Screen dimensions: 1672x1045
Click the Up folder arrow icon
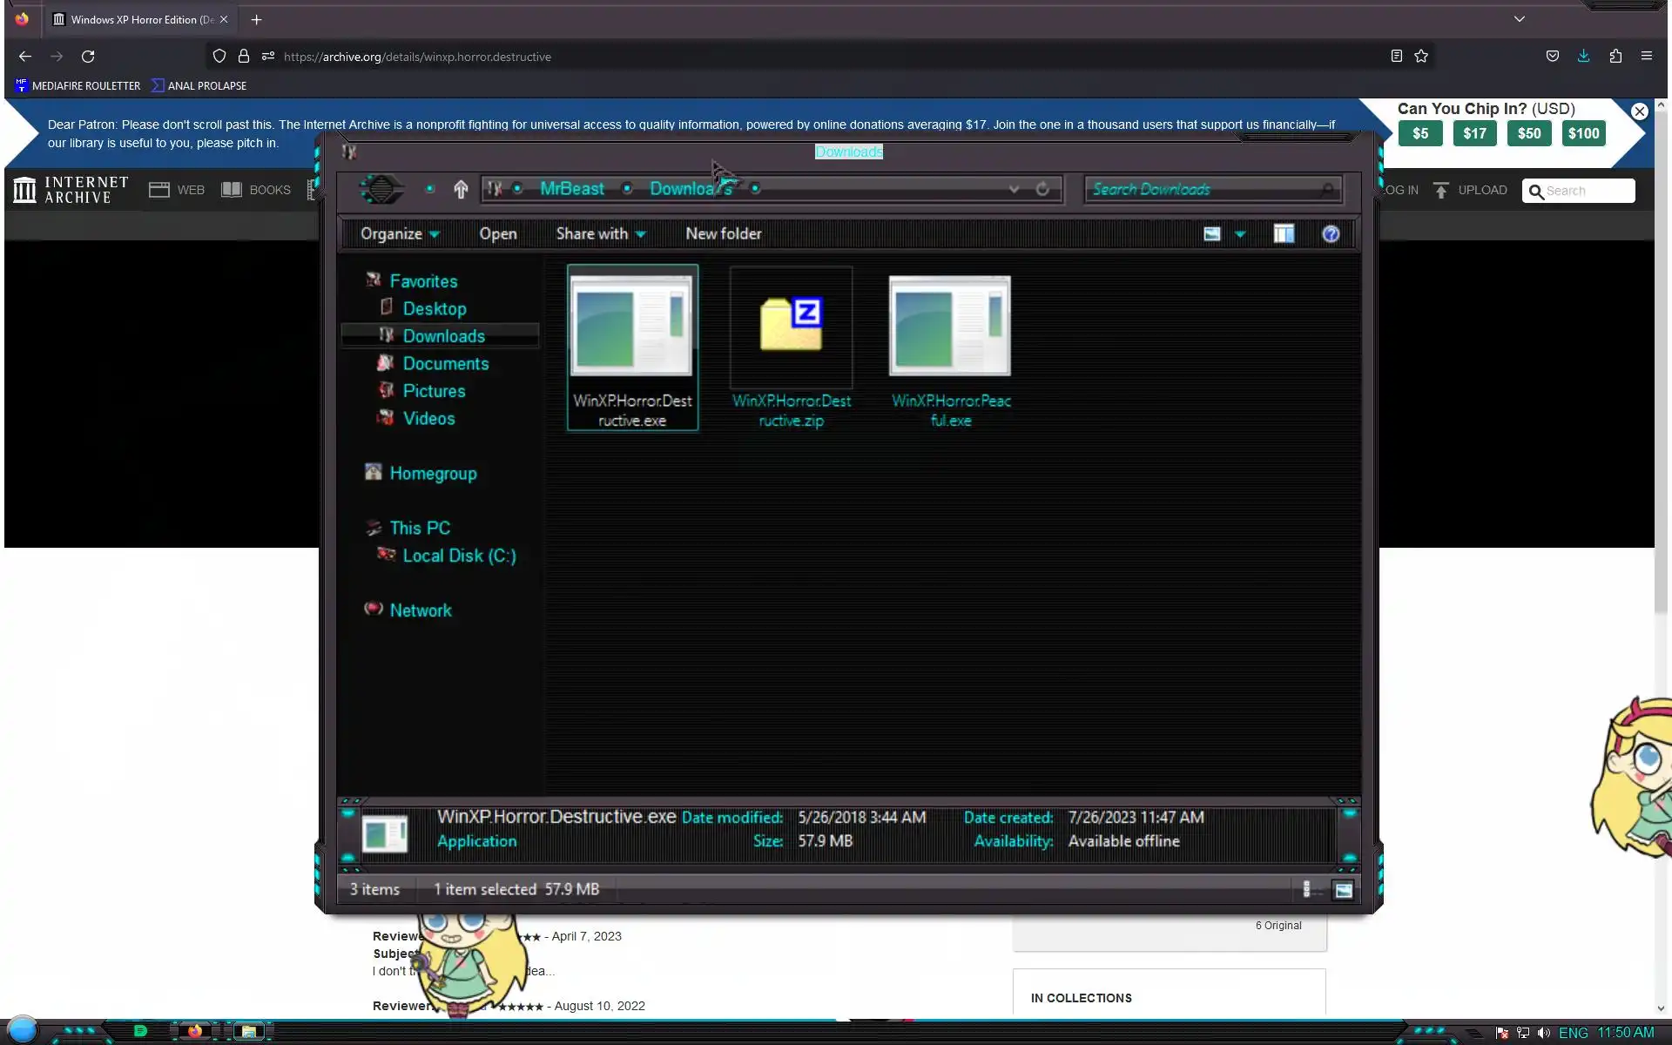pyautogui.click(x=461, y=189)
